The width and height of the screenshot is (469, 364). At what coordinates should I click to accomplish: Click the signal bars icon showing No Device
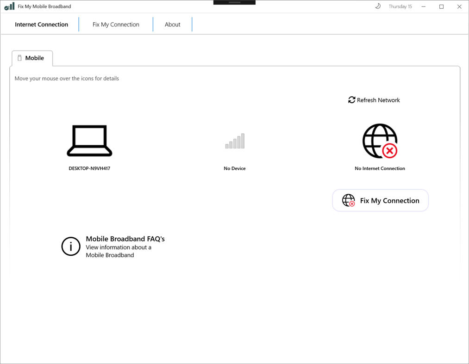click(234, 141)
